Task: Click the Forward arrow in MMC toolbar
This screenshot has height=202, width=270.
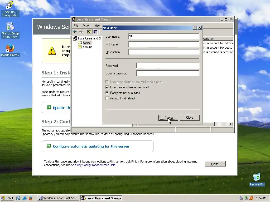Action: 81,32
